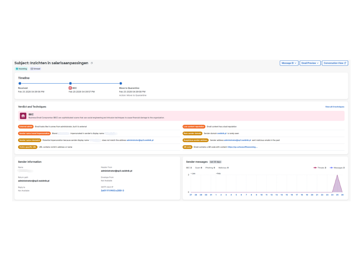Click the Scam count label
Viewport: 363px width, 261px height.
198,168
